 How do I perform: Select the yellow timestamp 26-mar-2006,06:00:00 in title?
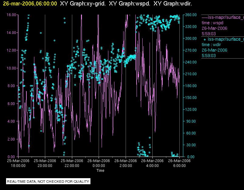[29, 4]
